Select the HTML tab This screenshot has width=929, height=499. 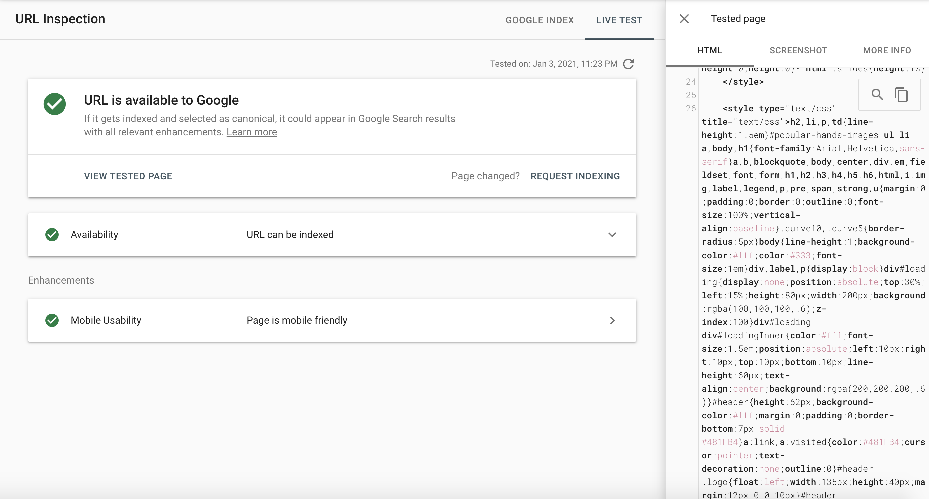[x=709, y=50]
